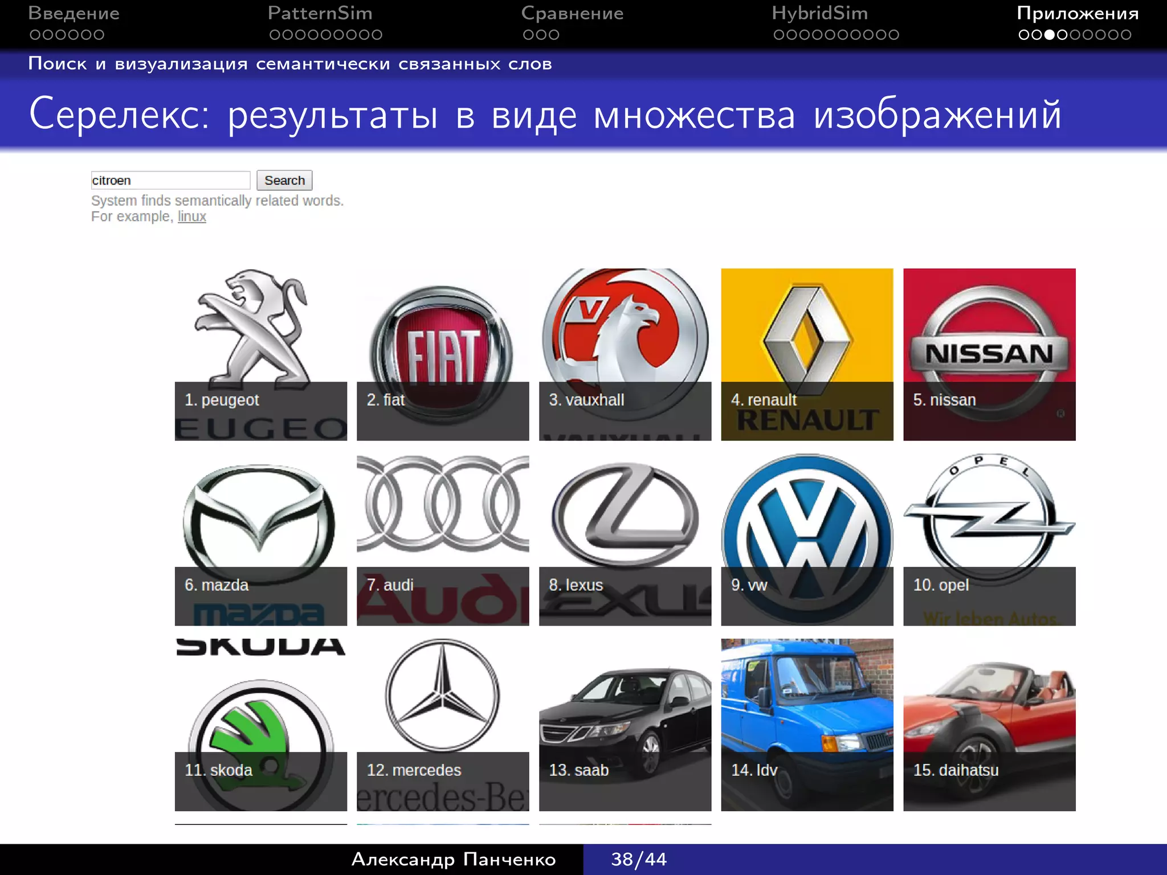Click the slide counter 38/44
Screen dimensions: 1167x875
(639, 859)
